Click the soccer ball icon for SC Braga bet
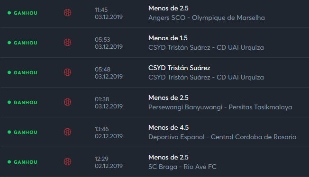 (x=67, y=162)
